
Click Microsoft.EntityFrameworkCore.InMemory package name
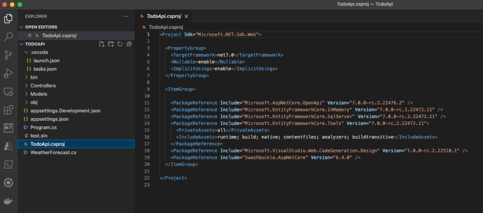pos(298,110)
